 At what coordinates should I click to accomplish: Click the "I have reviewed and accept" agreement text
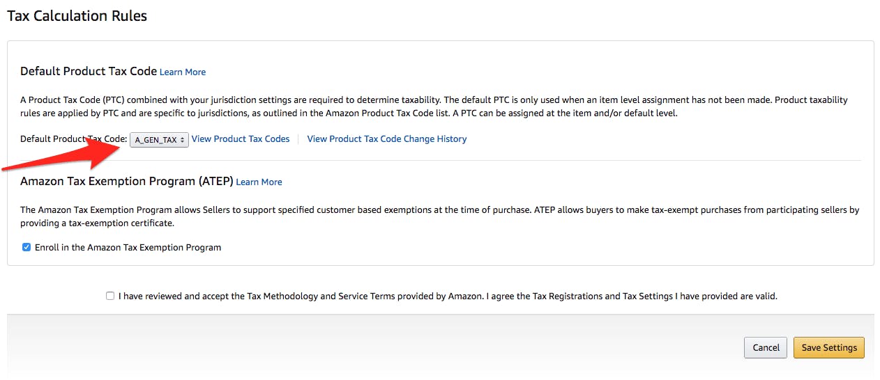pos(447,296)
